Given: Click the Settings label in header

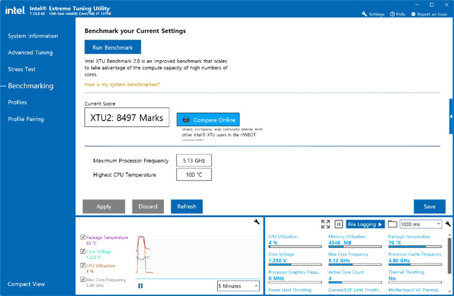Looking at the screenshot, I should tap(376, 14).
